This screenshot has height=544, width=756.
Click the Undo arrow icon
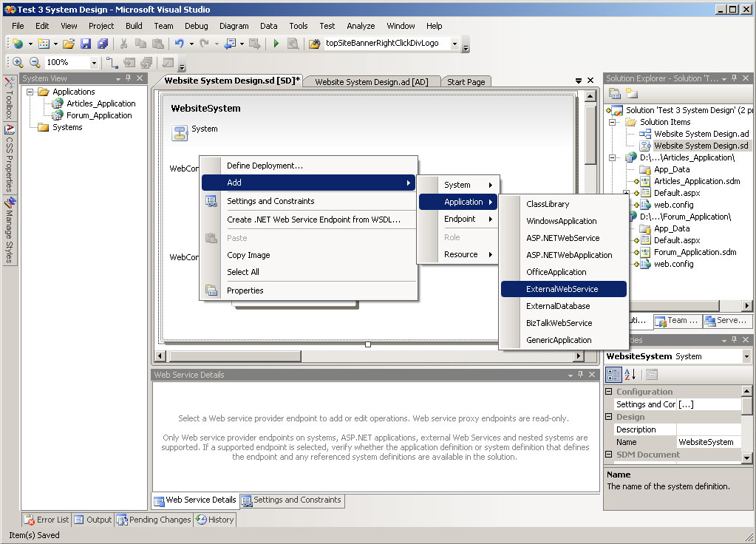coord(180,44)
